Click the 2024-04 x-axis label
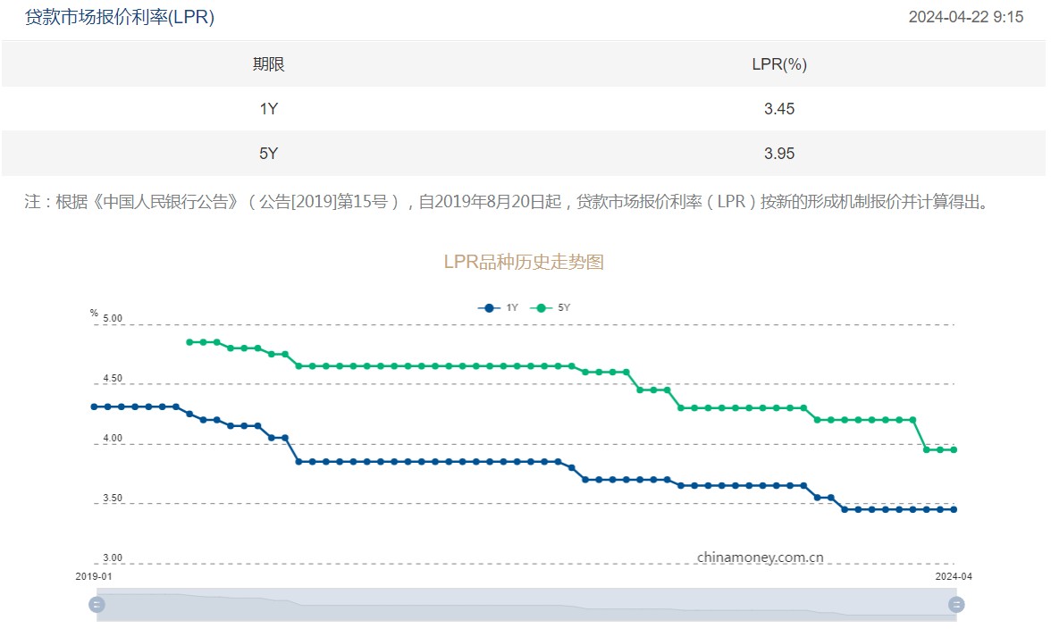 click(x=954, y=576)
